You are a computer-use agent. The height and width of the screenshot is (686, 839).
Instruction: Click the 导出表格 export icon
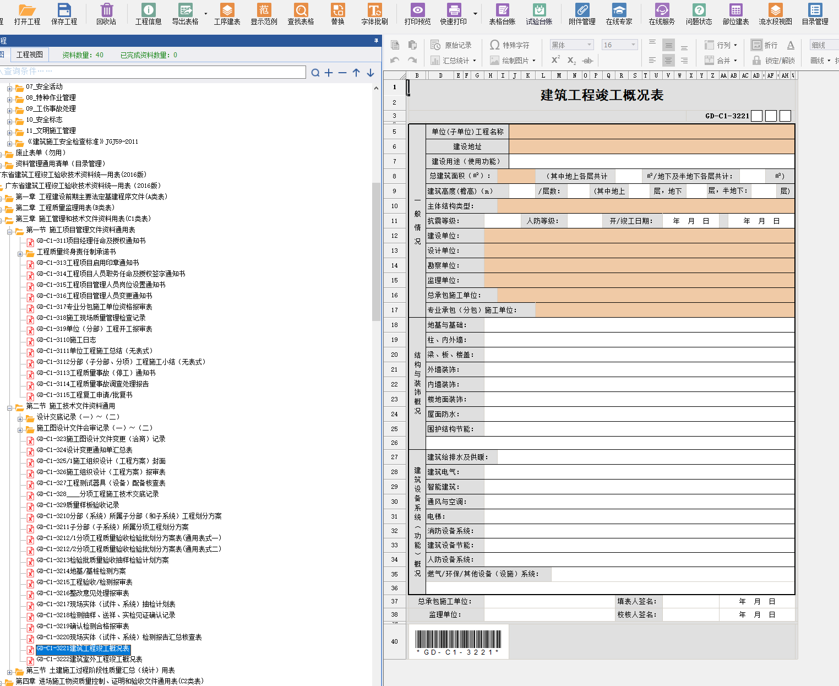coord(185,14)
